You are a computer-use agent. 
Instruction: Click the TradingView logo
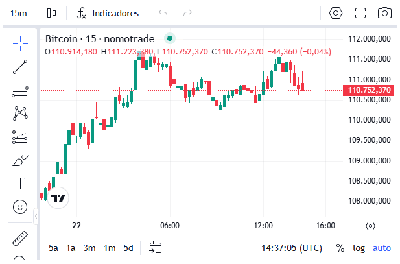(58, 198)
